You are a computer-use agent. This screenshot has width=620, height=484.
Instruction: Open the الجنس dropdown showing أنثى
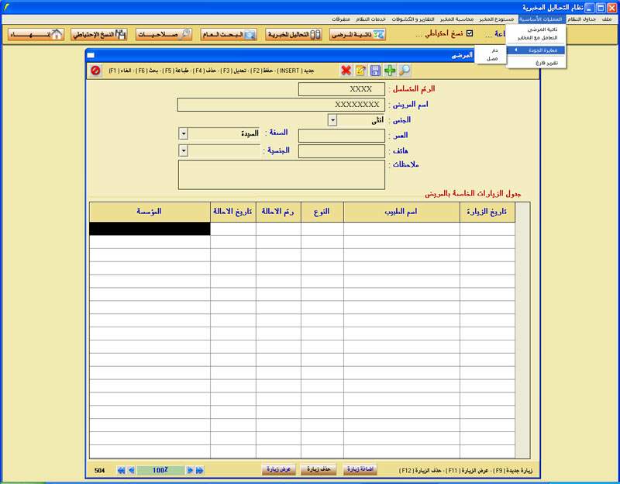[x=332, y=120]
